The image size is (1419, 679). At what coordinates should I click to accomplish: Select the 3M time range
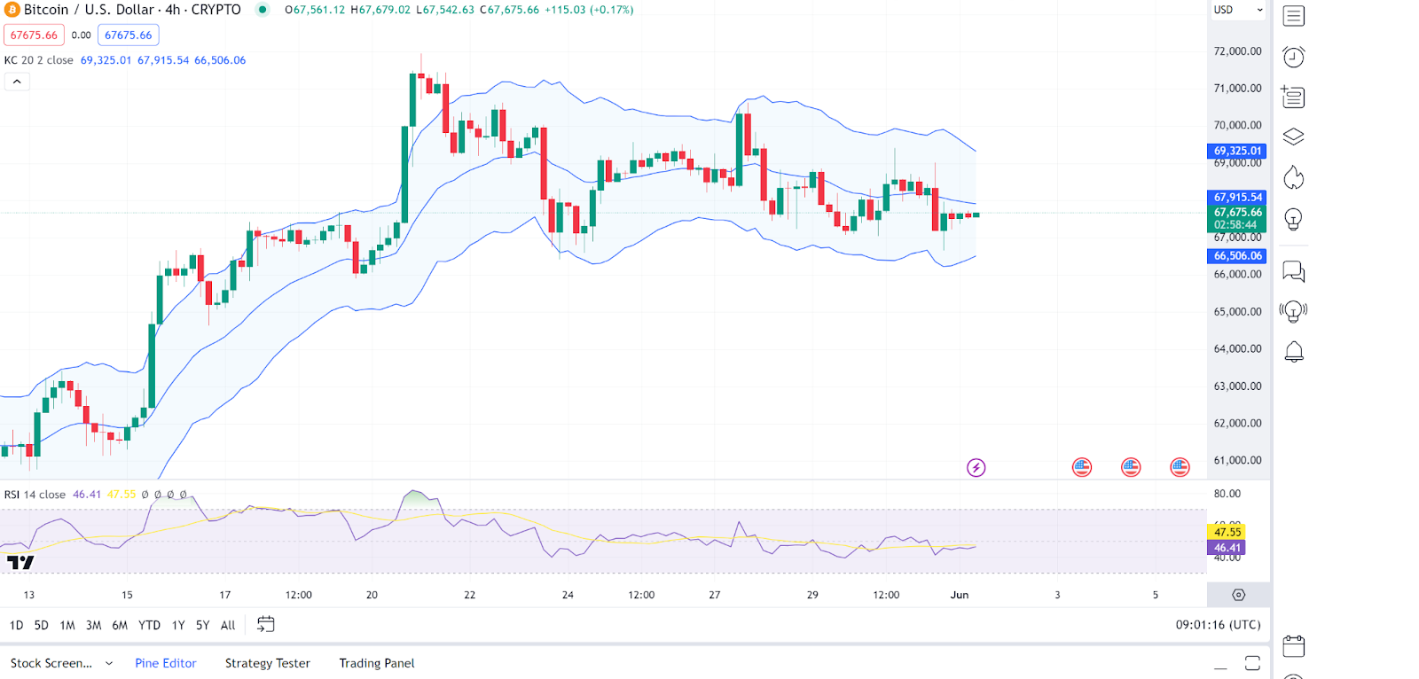tap(94, 625)
